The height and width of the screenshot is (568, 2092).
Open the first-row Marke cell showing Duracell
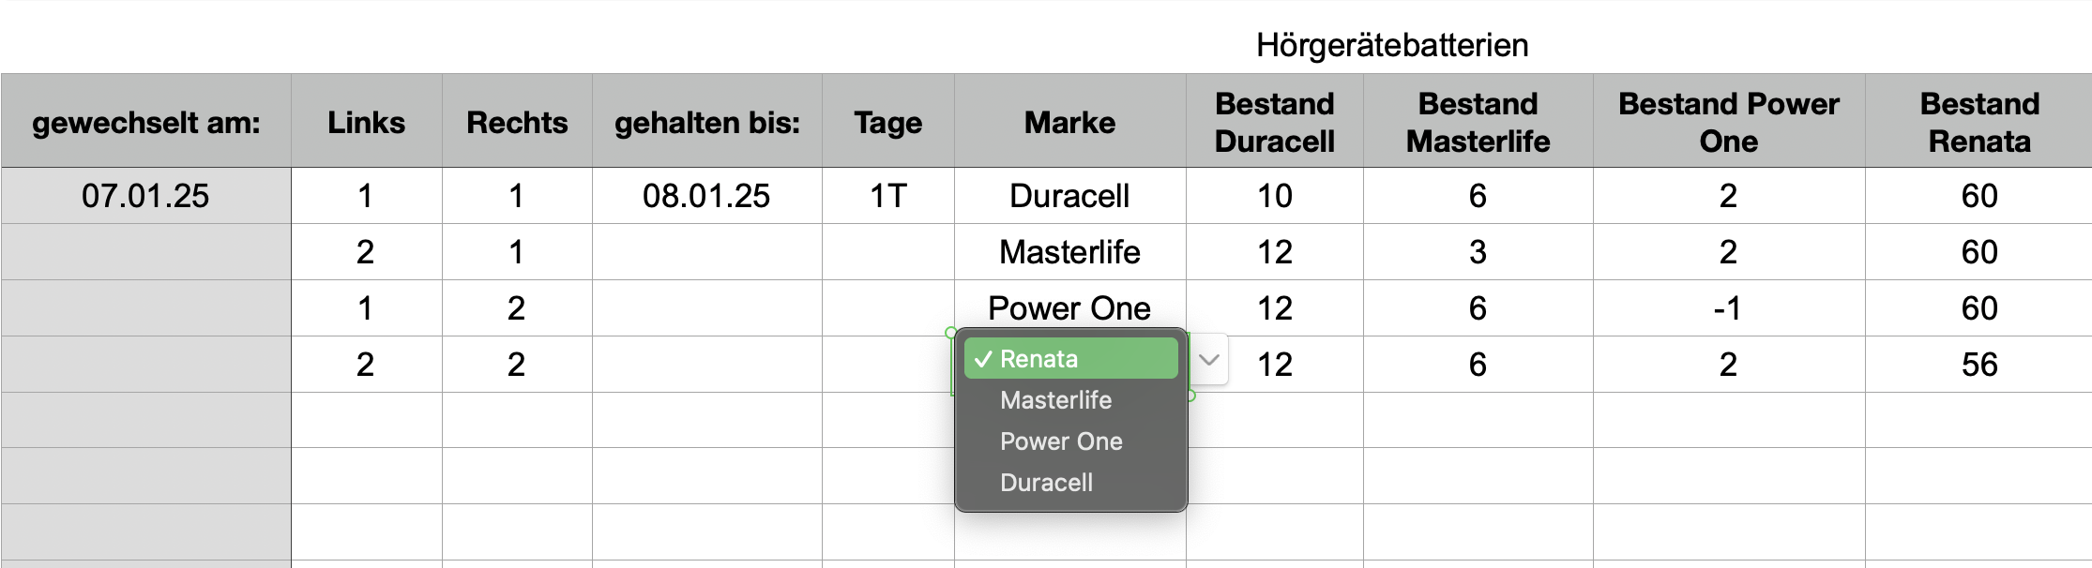(x=1069, y=196)
